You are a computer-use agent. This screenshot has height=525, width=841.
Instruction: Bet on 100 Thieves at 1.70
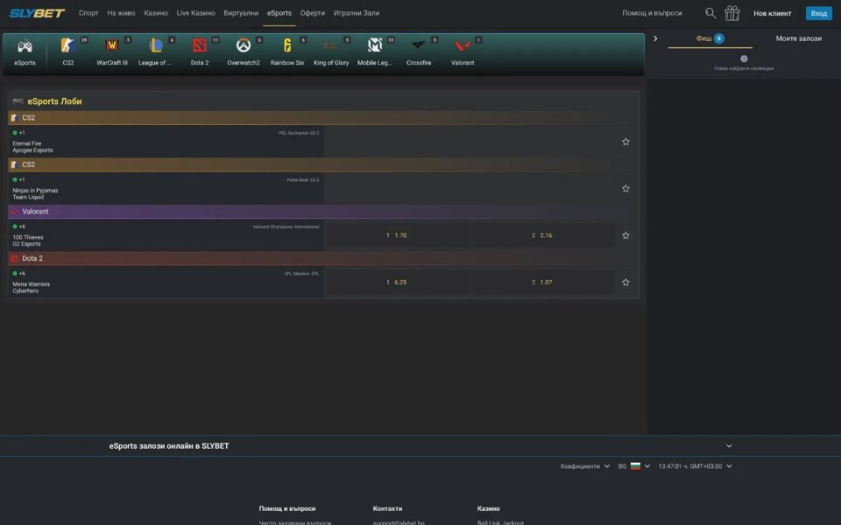pos(397,235)
